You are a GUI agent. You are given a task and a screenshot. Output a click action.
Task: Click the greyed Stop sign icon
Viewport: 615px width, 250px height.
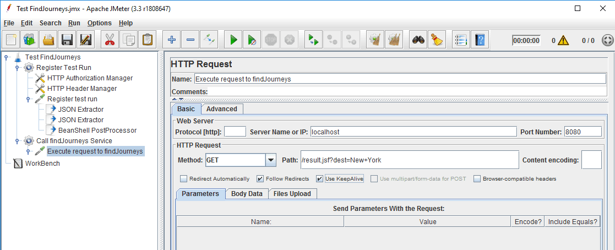271,40
